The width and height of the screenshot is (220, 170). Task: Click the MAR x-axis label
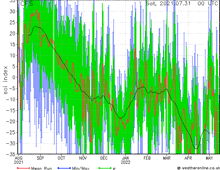click(167, 158)
